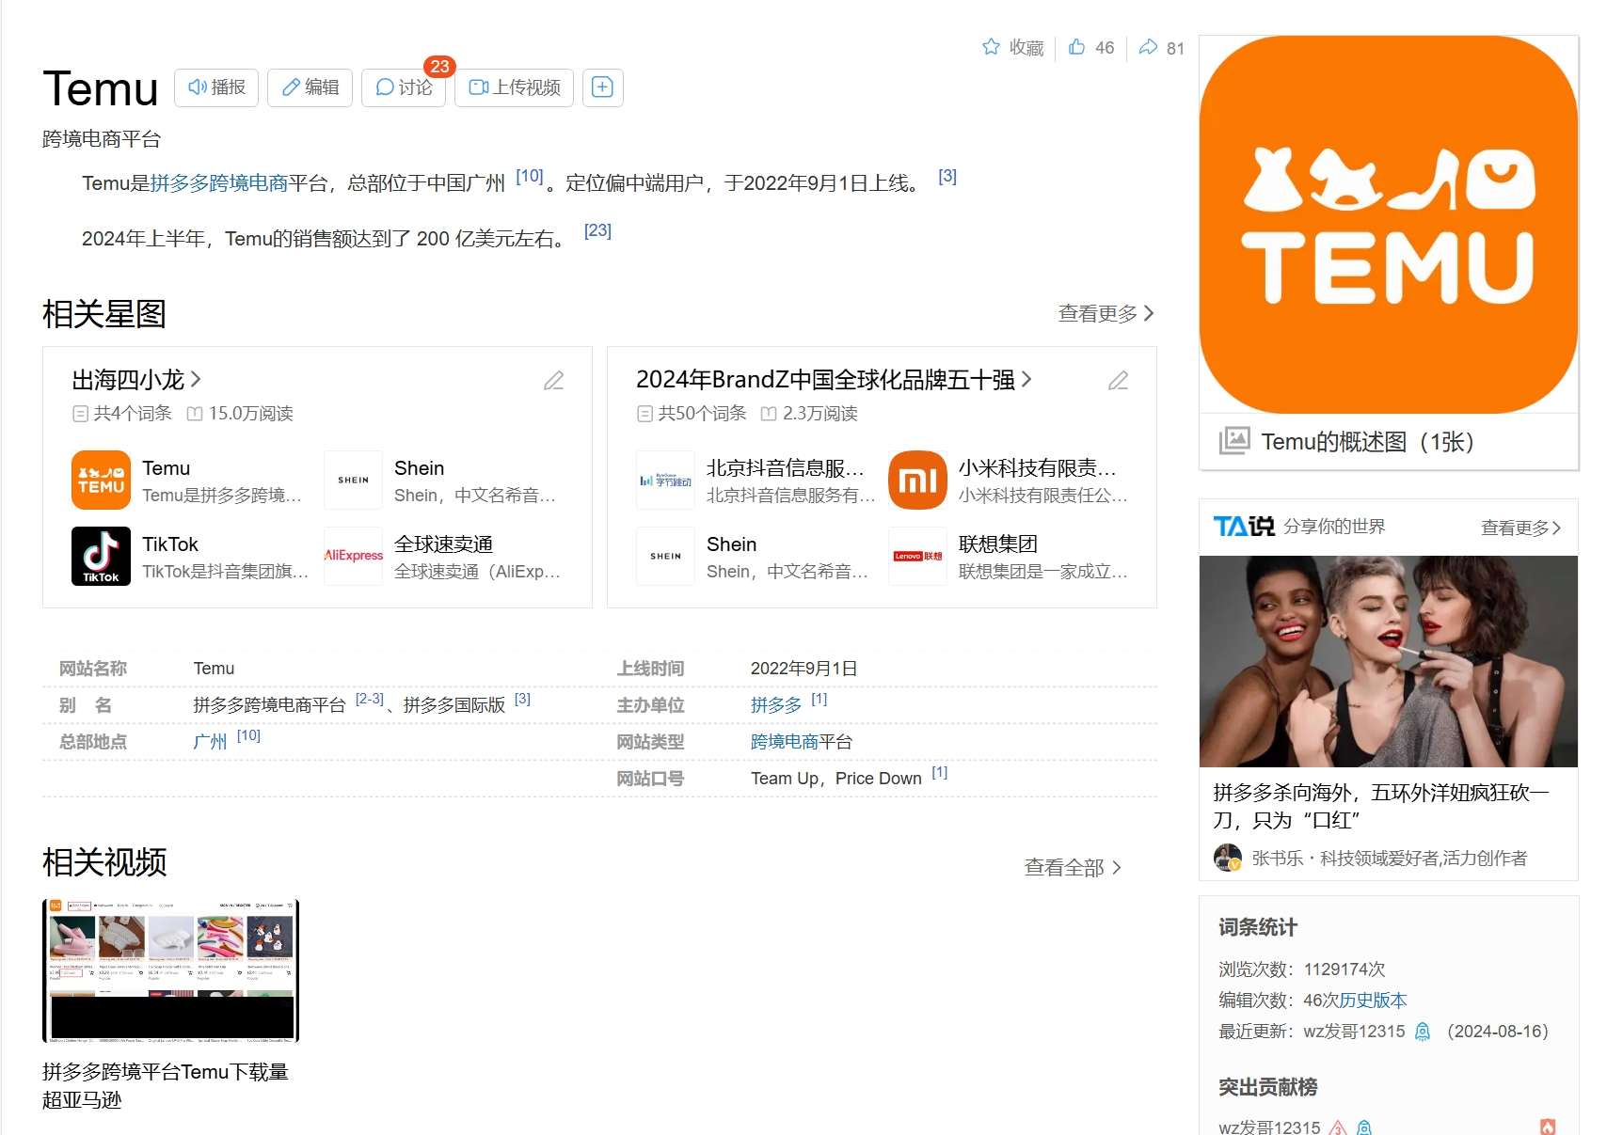1607x1135 pixels.
Task: Open the Temu的概述图(1张) gallery label
Action: (1367, 442)
